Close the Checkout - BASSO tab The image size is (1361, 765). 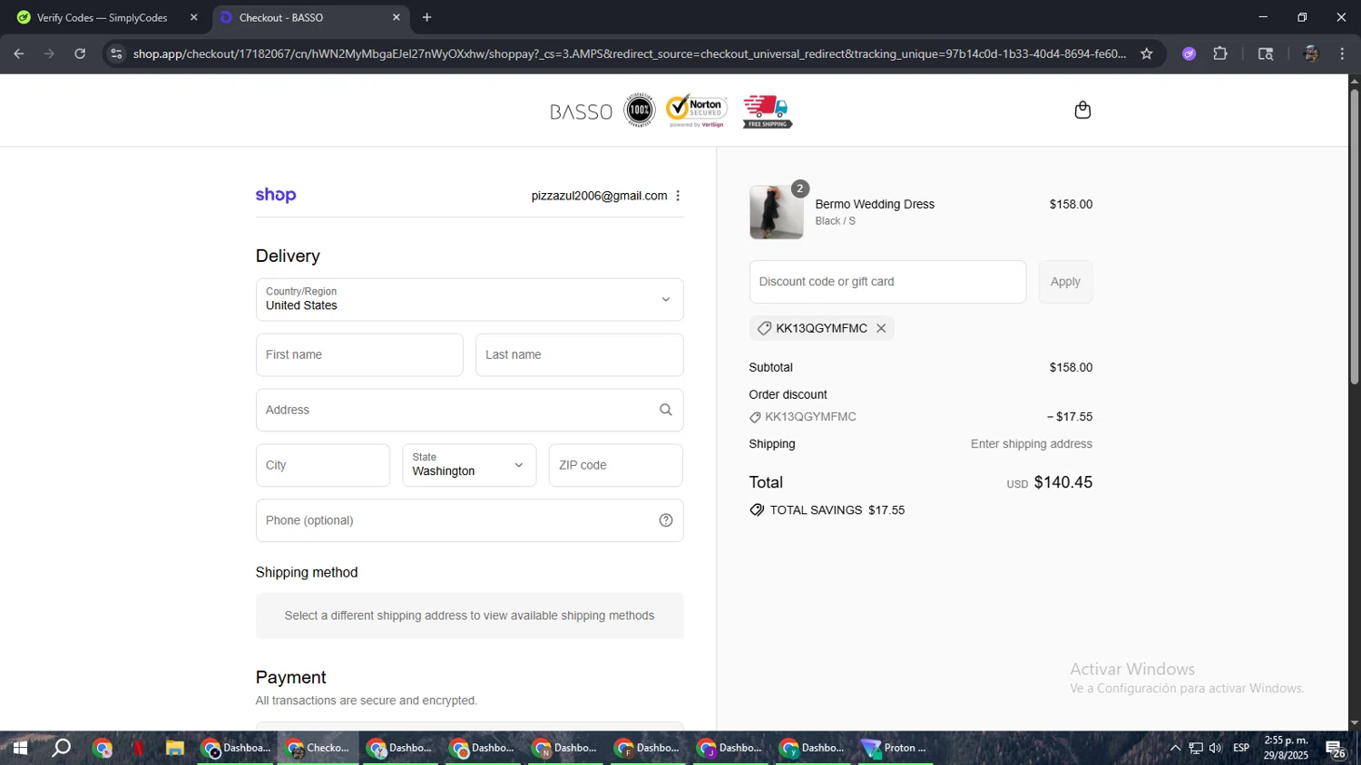[x=397, y=17]
